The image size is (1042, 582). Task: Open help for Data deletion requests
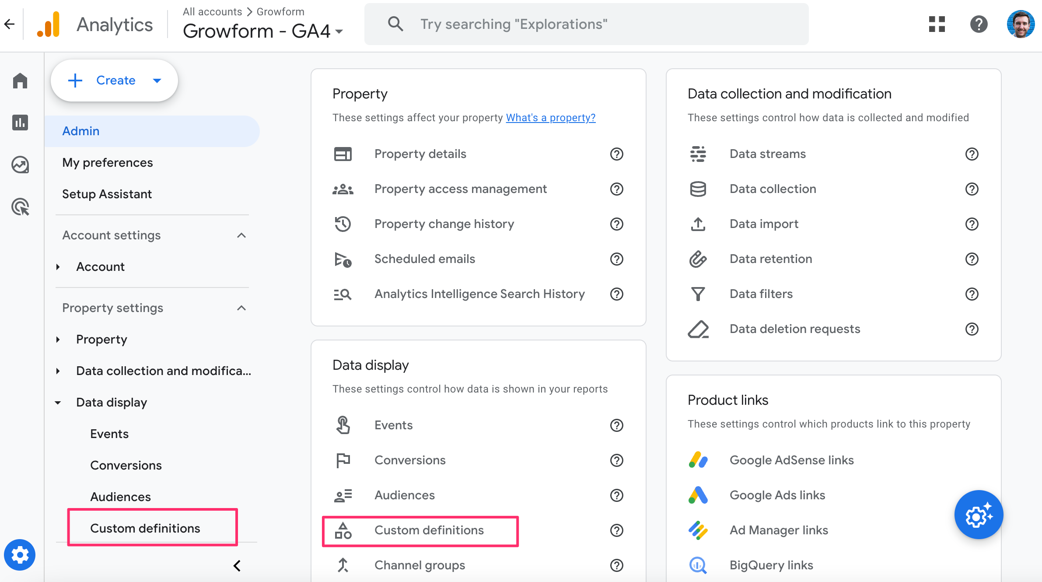[x=972, y=329]
